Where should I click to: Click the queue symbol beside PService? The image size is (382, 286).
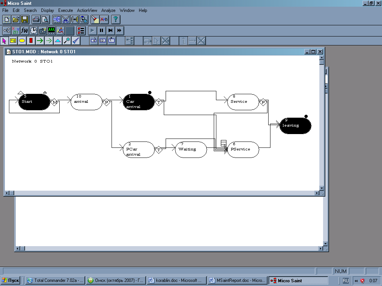(x=224, y=143)
